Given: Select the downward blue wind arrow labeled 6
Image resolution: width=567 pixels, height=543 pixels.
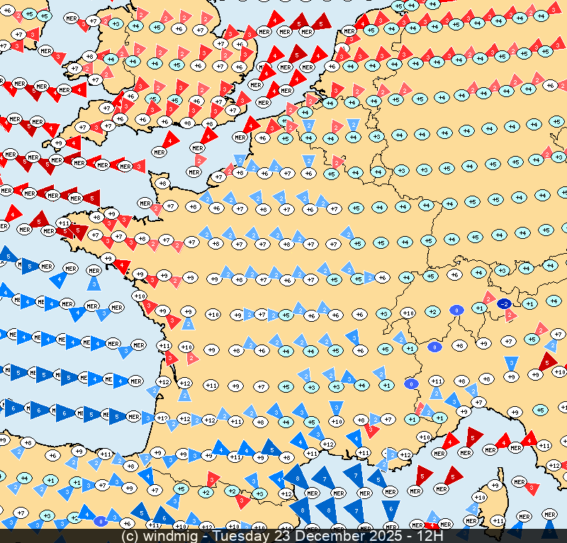Looking at the screenshot, I should pos(391,508).
